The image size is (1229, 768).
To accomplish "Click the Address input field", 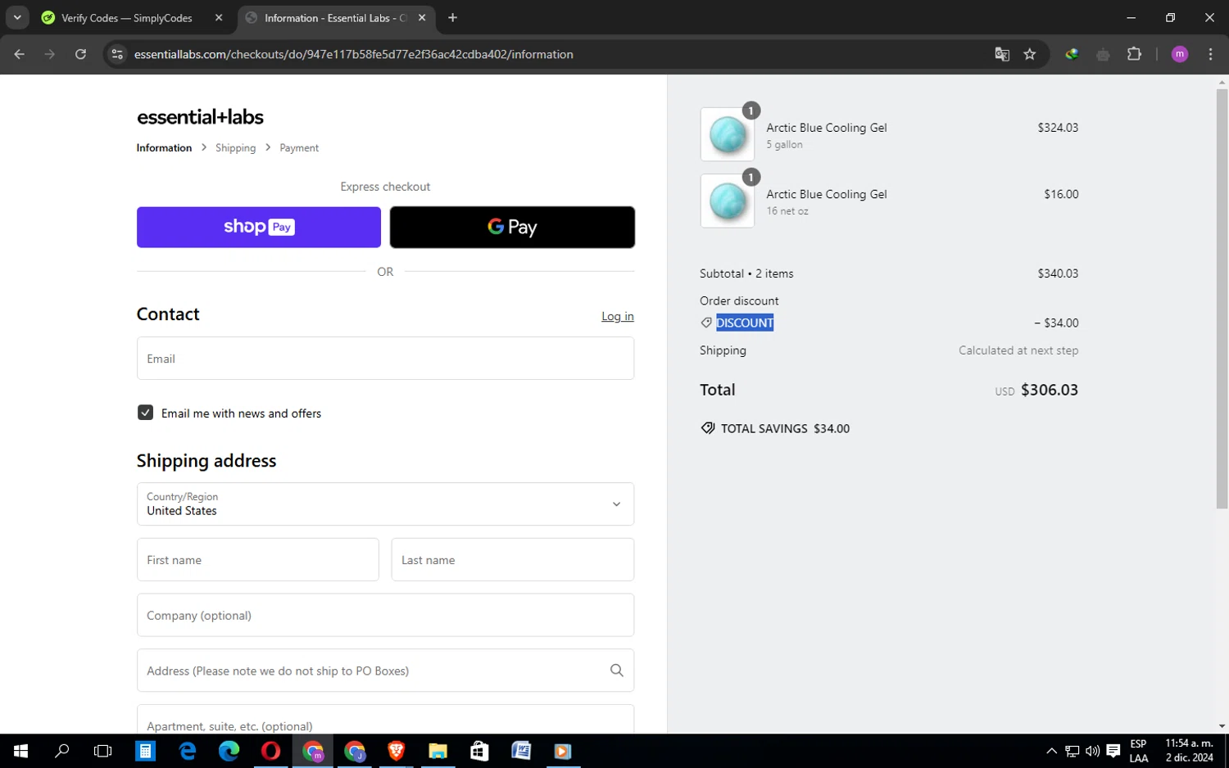I will [385, 671].
